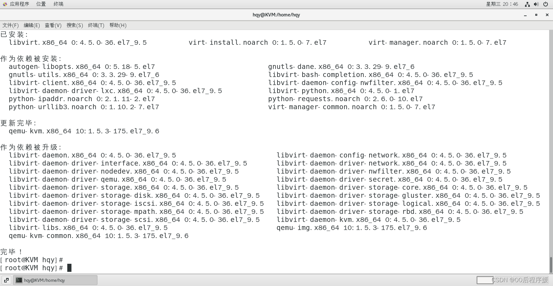The image size is (553, 286).
Task: Select hqy@KVM:/home/hqy taskbar button
Action: tap(55, 280)
